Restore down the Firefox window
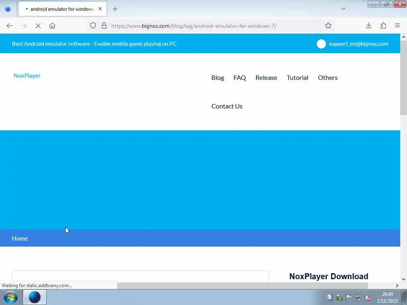Screen dimensions: 407x305 click(x=387, y=4)
